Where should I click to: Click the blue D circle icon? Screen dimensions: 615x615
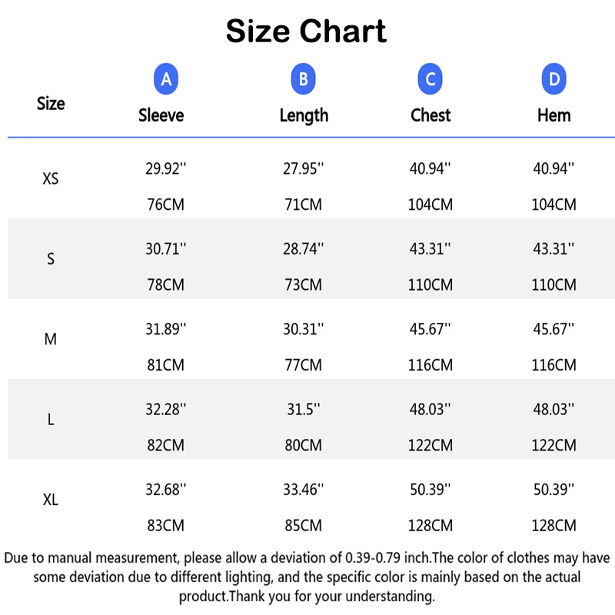[553, 79]
